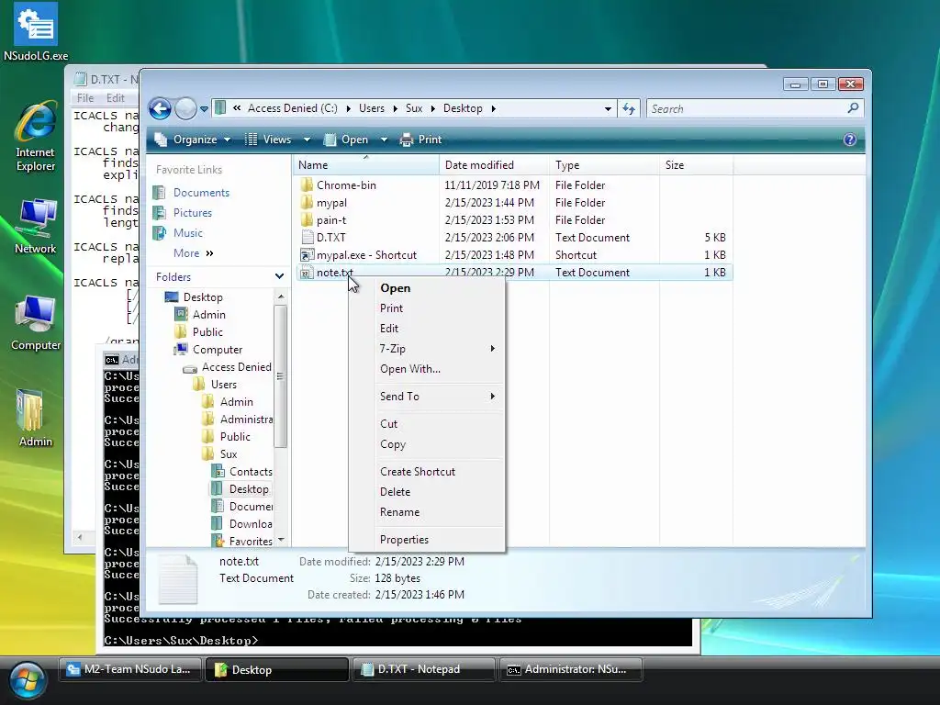940x705 pixels.
Task: Choose Copy in context menu
Action: coord(426,444)
